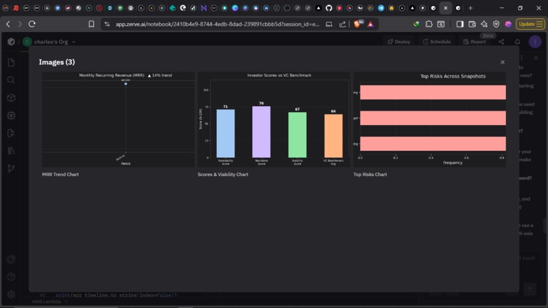Click the Schedule button
This screenshot has height=308, width=548.
[x=436, y=41]
